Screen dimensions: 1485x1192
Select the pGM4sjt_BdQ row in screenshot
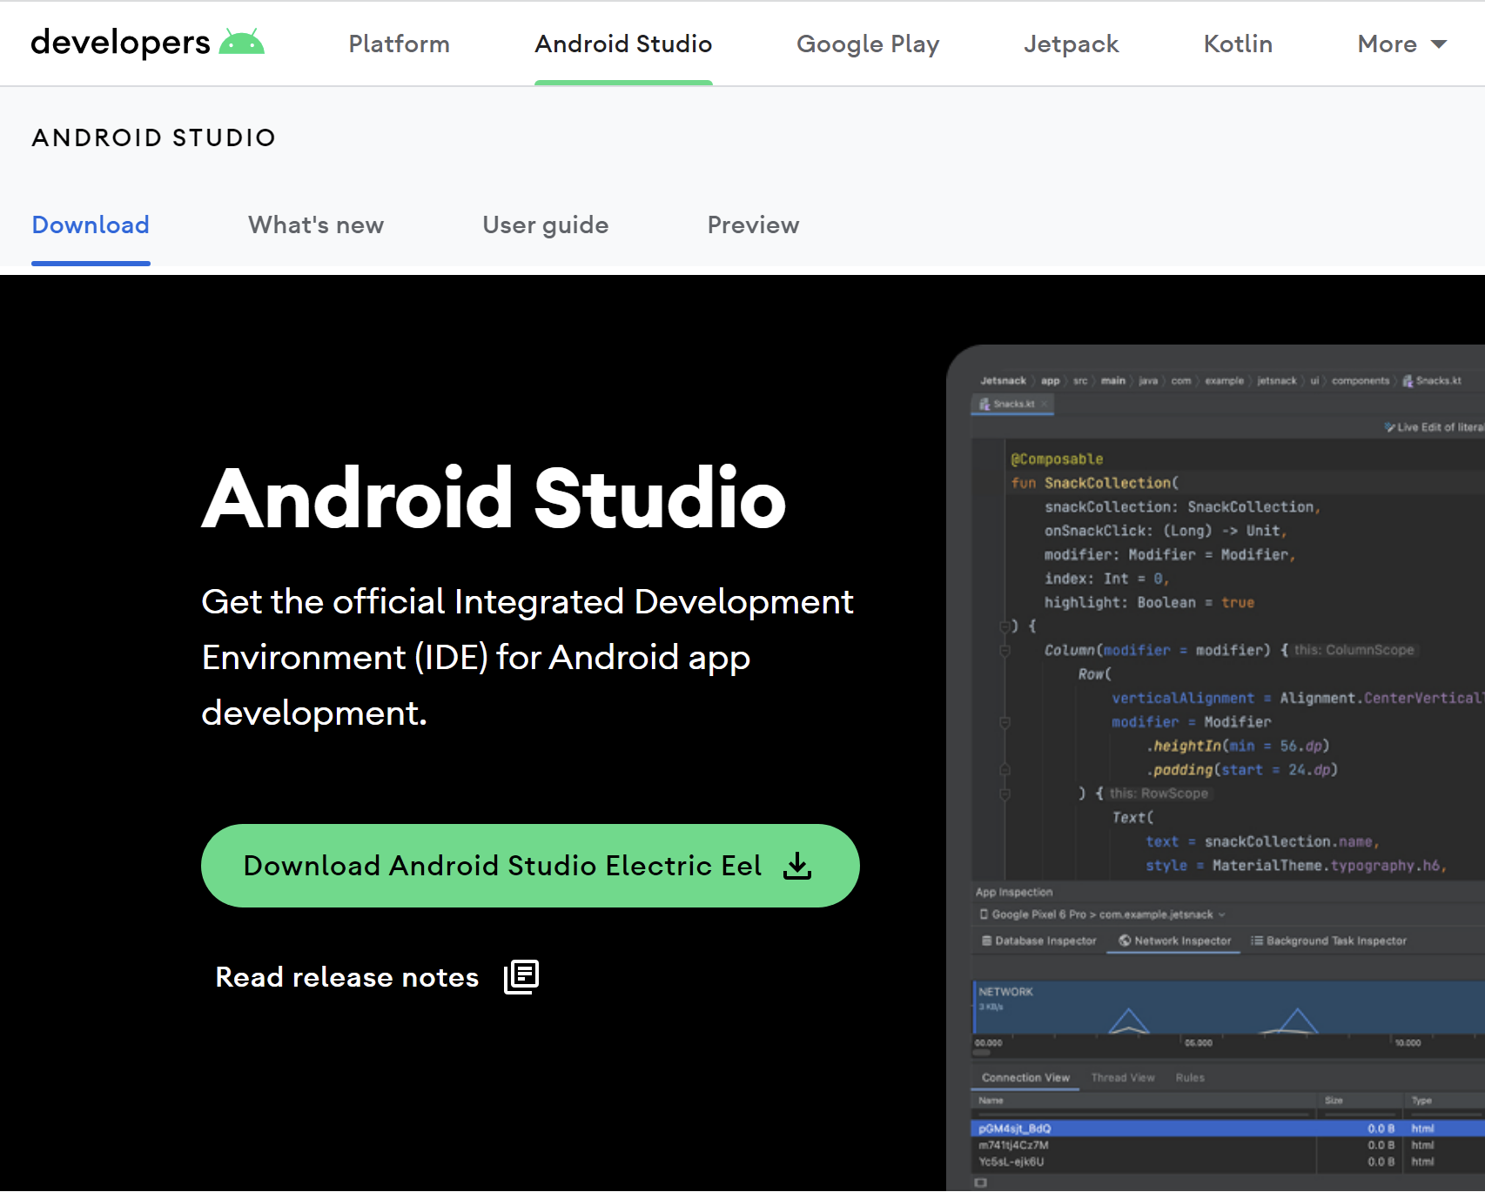point(1228,1128)
